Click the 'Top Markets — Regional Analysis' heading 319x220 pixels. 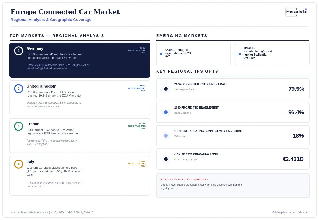[57, 36]
